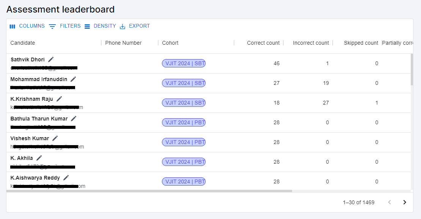Click incorrect count 27 for K.Krishnam Raju
Screen dimensions: 421x219
tap(326, 103)
